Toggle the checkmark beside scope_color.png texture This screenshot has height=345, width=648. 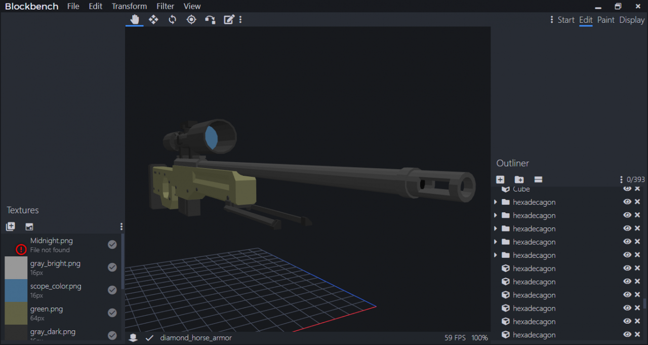coord(112,290)
